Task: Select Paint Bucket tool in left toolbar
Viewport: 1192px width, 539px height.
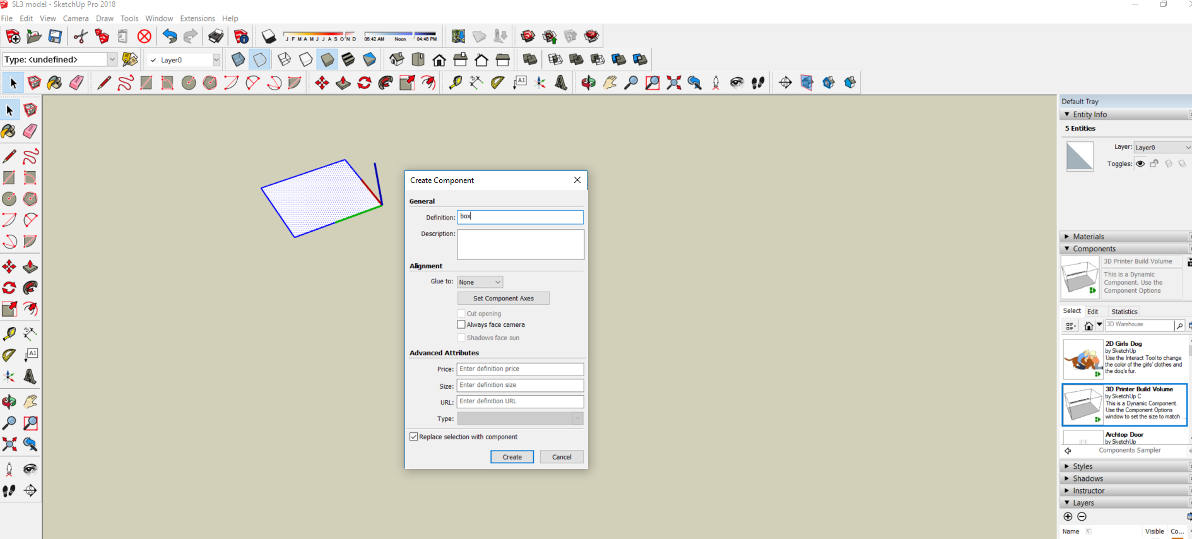Action: [9, 131]
